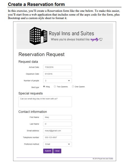Screen dimensions: 126x163
Task: Focus the Departure Date field
Action: click(58, 74)
